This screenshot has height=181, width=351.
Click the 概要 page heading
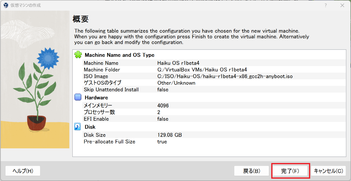tap(80, 19)
